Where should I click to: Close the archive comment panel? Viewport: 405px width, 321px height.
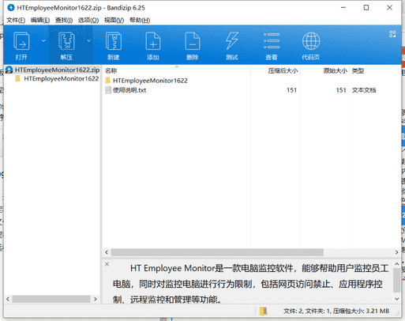pos(107,264)
